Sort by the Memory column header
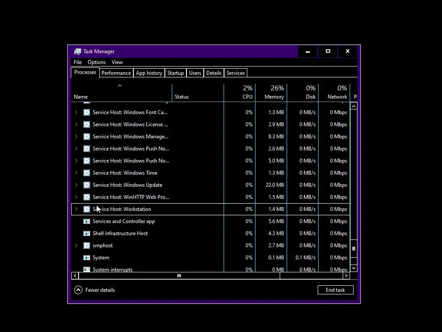Viewport: 442px width, 332px height. click(x=271, y=93)
